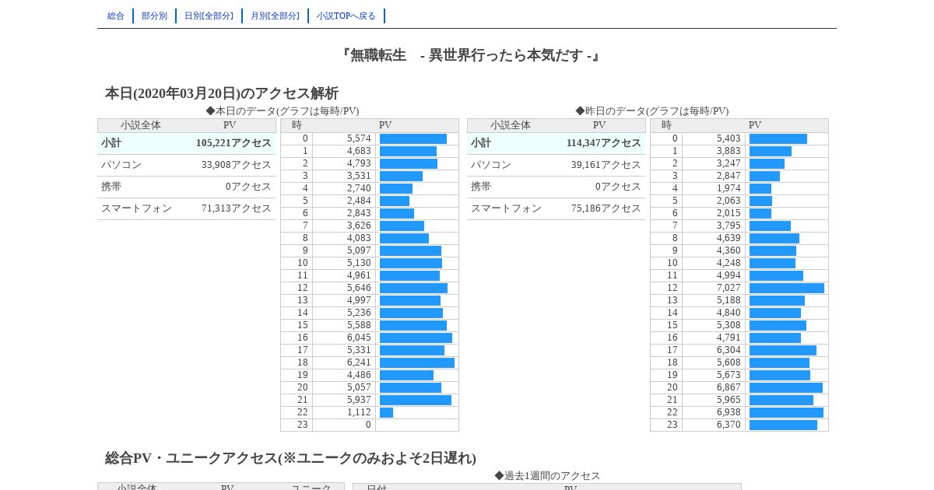
Task: Click today's hour 4 PV 2,740
Action: click(359, 188)
